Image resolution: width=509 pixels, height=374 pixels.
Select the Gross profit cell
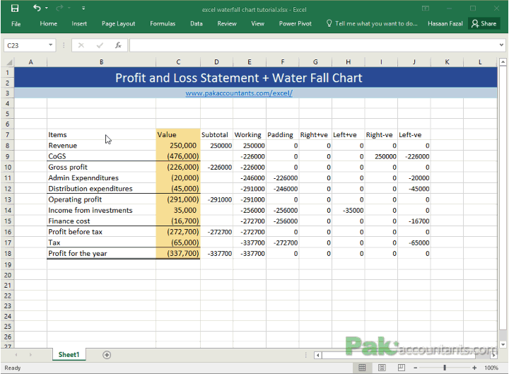[x=101, y=167]
